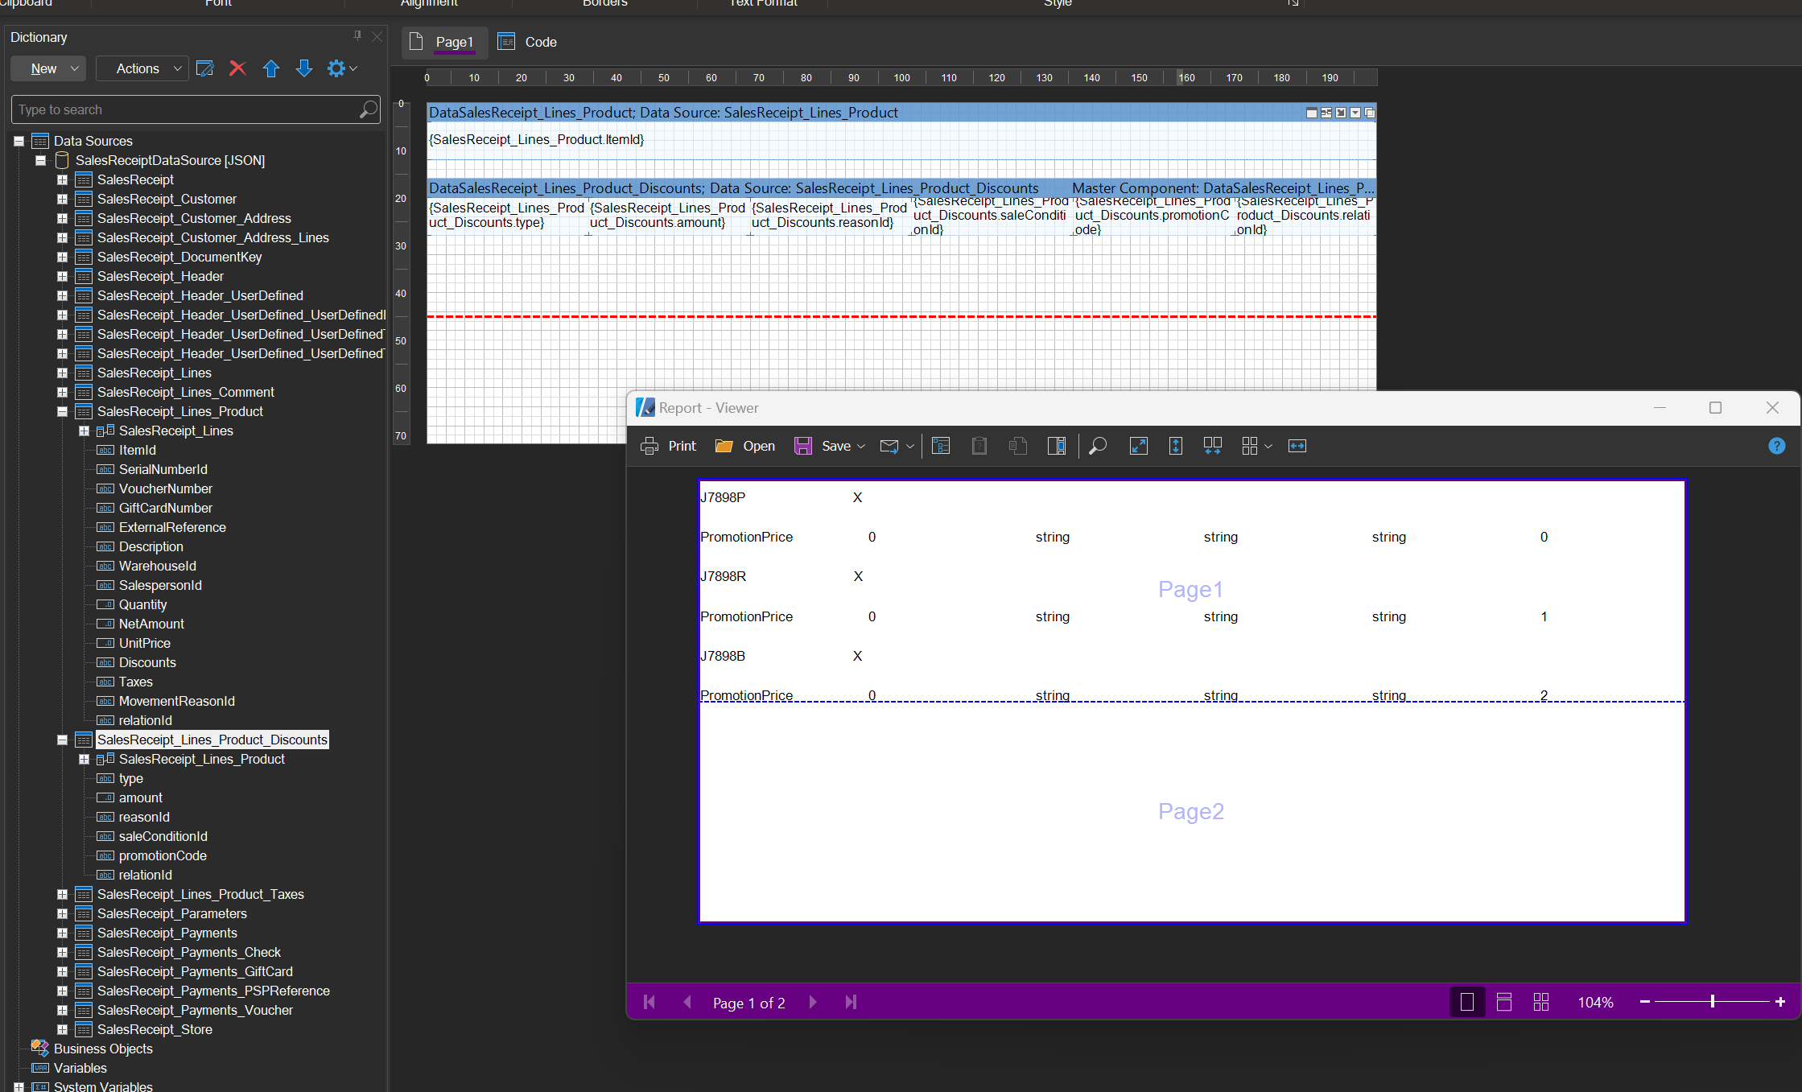The height and width of the screenshot is (1092, 1802).
Task: Click the Print icon in Report Viewer
Action: (x=649, y=446)
